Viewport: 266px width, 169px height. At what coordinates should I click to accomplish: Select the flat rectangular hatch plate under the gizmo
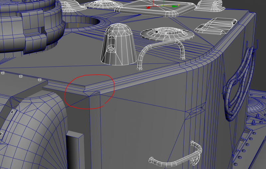(155, 9)
